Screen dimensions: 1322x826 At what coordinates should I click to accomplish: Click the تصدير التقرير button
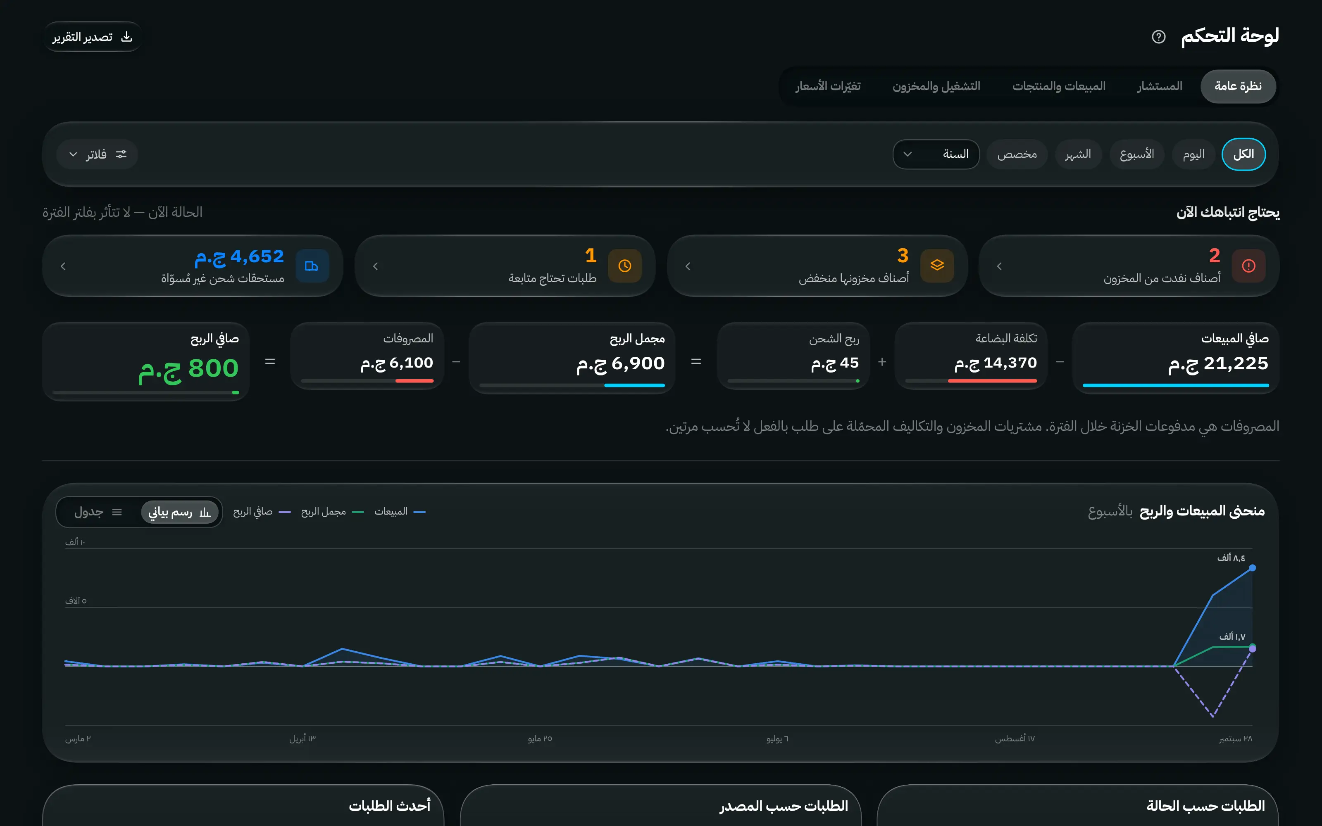92,37
